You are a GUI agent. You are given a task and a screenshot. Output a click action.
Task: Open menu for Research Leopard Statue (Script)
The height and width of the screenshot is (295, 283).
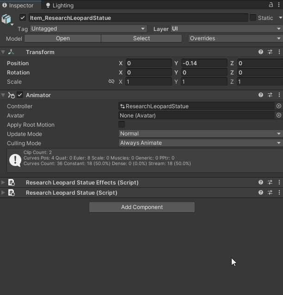tap(279, 192)
